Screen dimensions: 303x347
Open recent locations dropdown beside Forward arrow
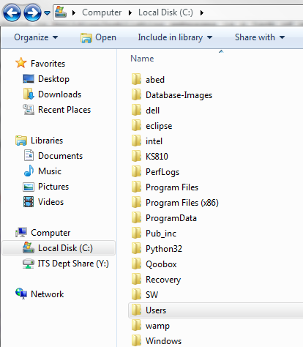(x=48, y=12)
